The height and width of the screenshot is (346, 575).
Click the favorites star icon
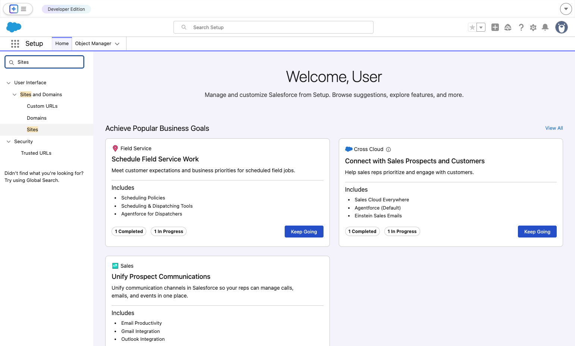pos(472,27)
